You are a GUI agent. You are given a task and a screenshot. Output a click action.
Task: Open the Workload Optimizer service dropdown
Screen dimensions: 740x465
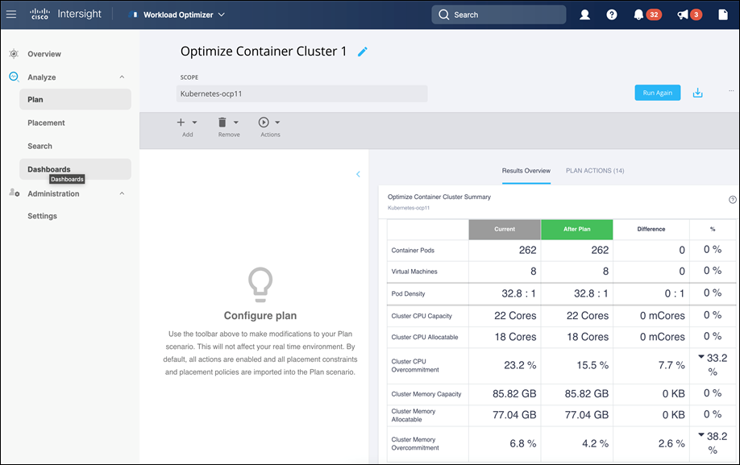[222, 14]
